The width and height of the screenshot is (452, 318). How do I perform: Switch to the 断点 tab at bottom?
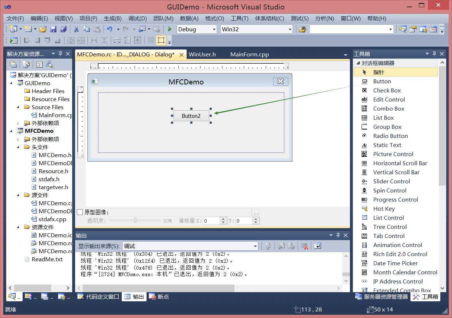[159, 297]
